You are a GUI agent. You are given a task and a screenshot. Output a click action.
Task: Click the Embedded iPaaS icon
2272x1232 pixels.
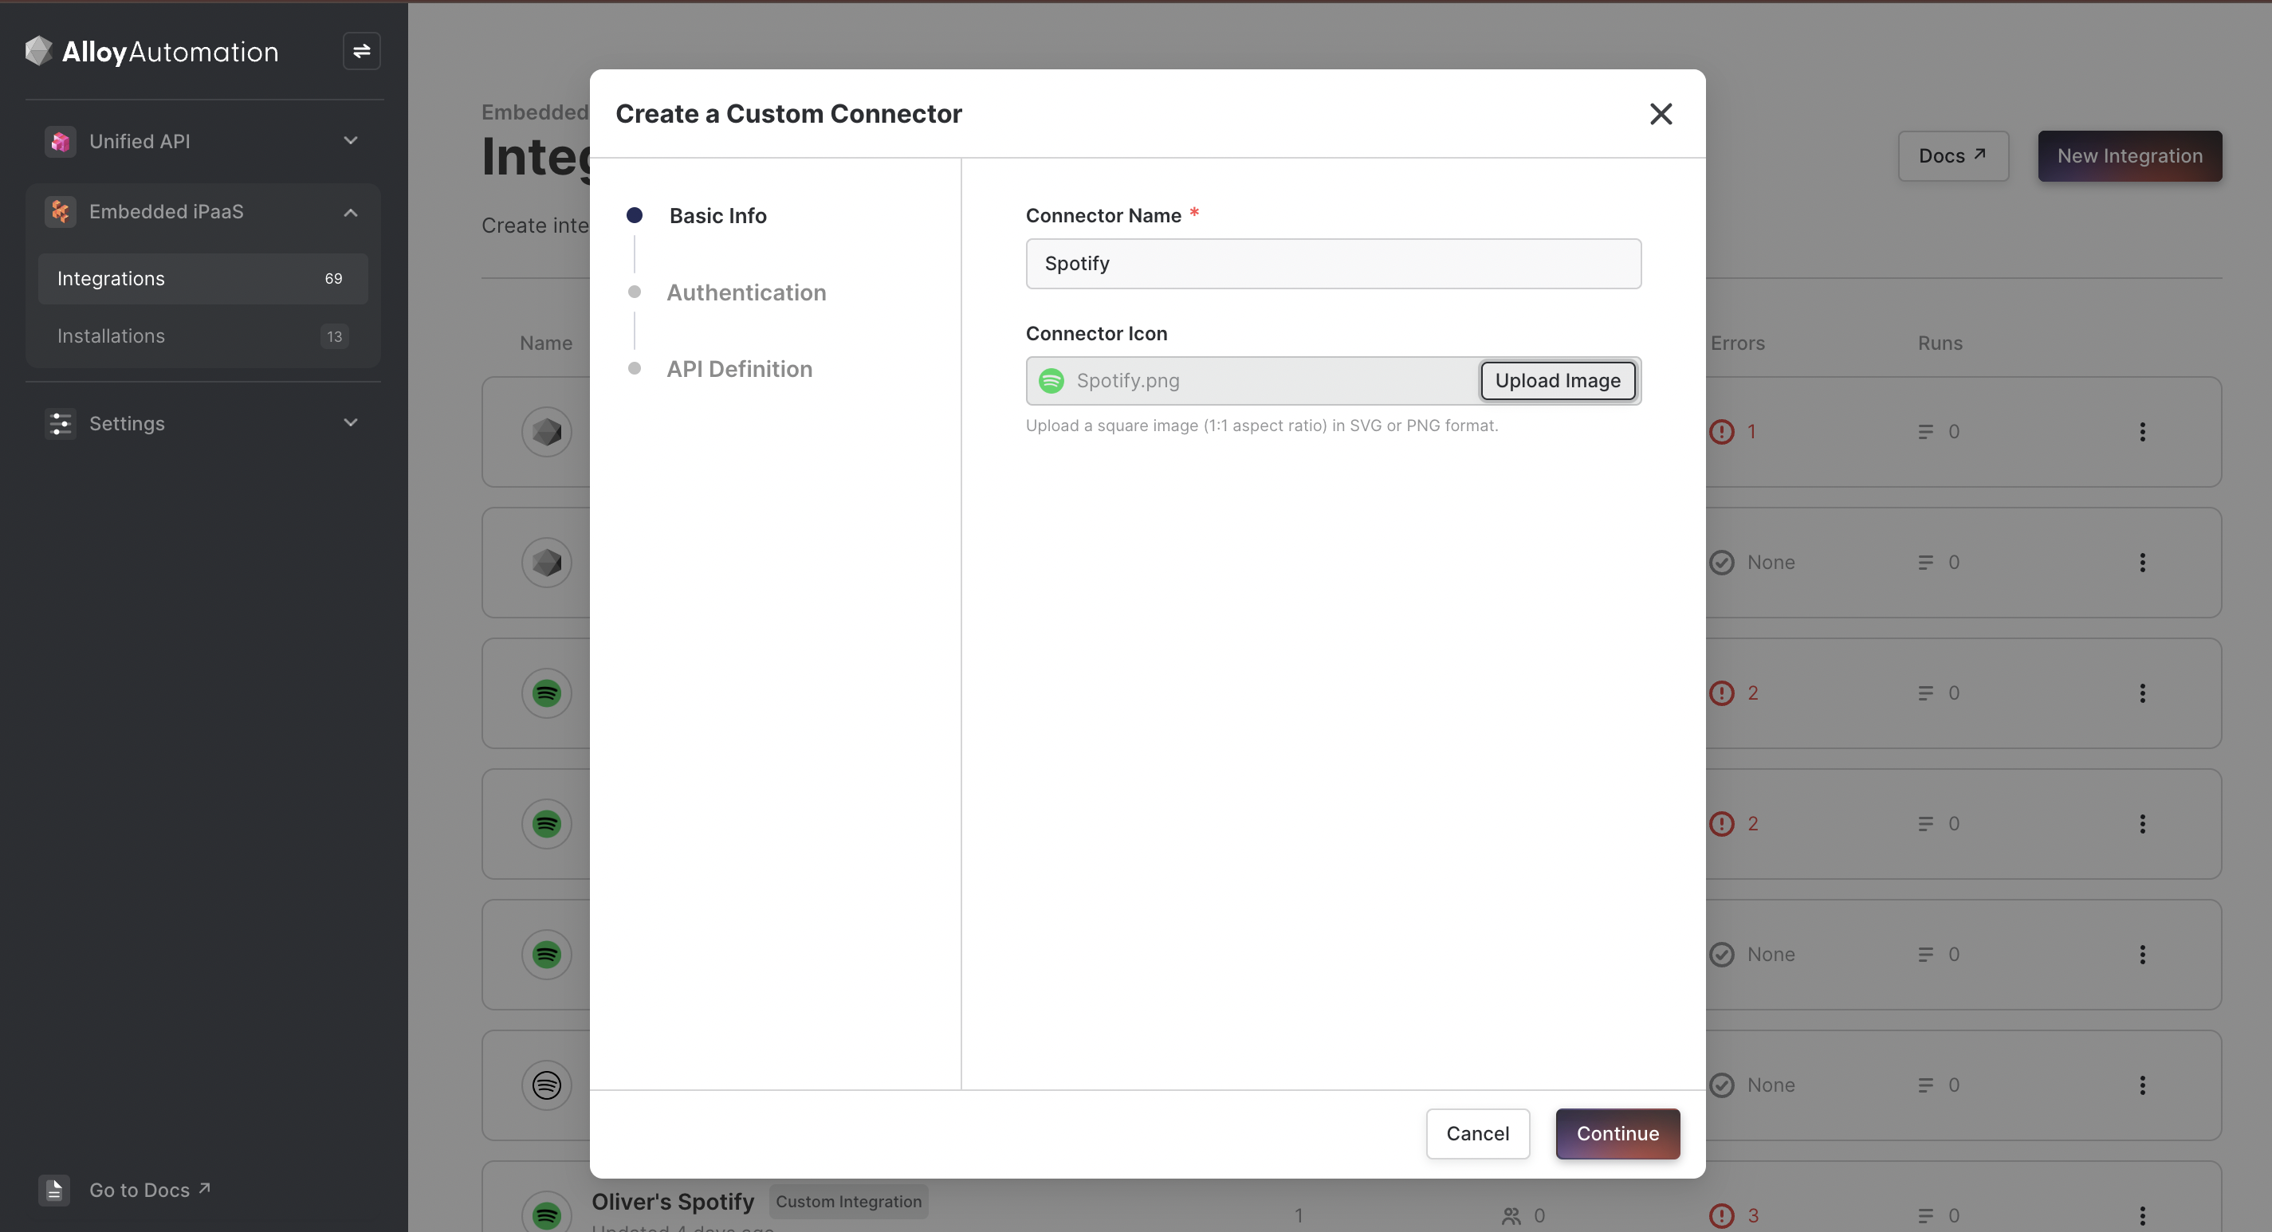[x=60, y=212]
